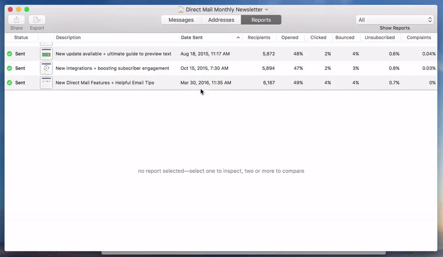Screen dimensions: 443x257
Task: Click recipients value 5,894
Action: point(268,68)
